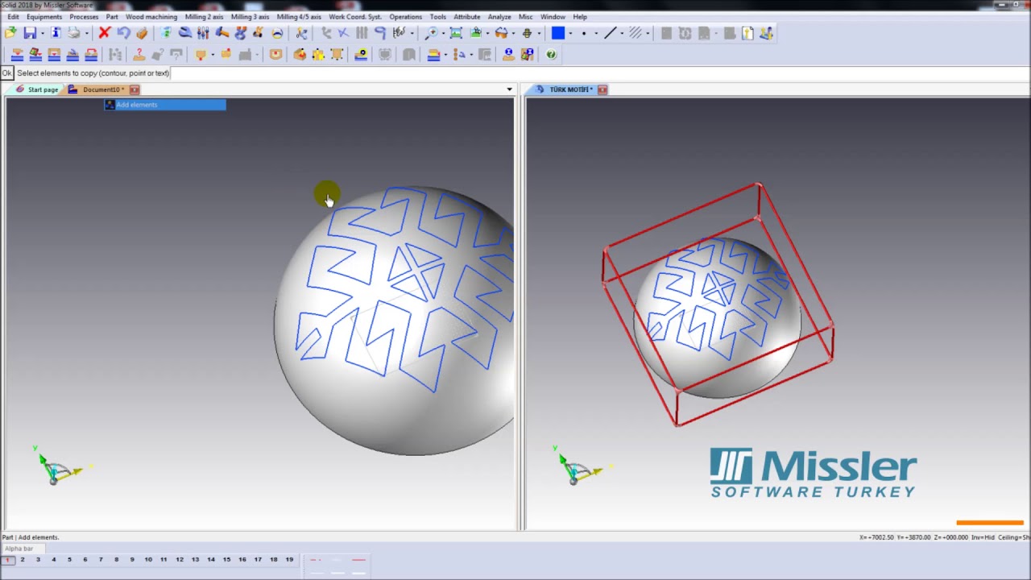
Task: Click the orange glasses view icon
Action: point(501,33)
